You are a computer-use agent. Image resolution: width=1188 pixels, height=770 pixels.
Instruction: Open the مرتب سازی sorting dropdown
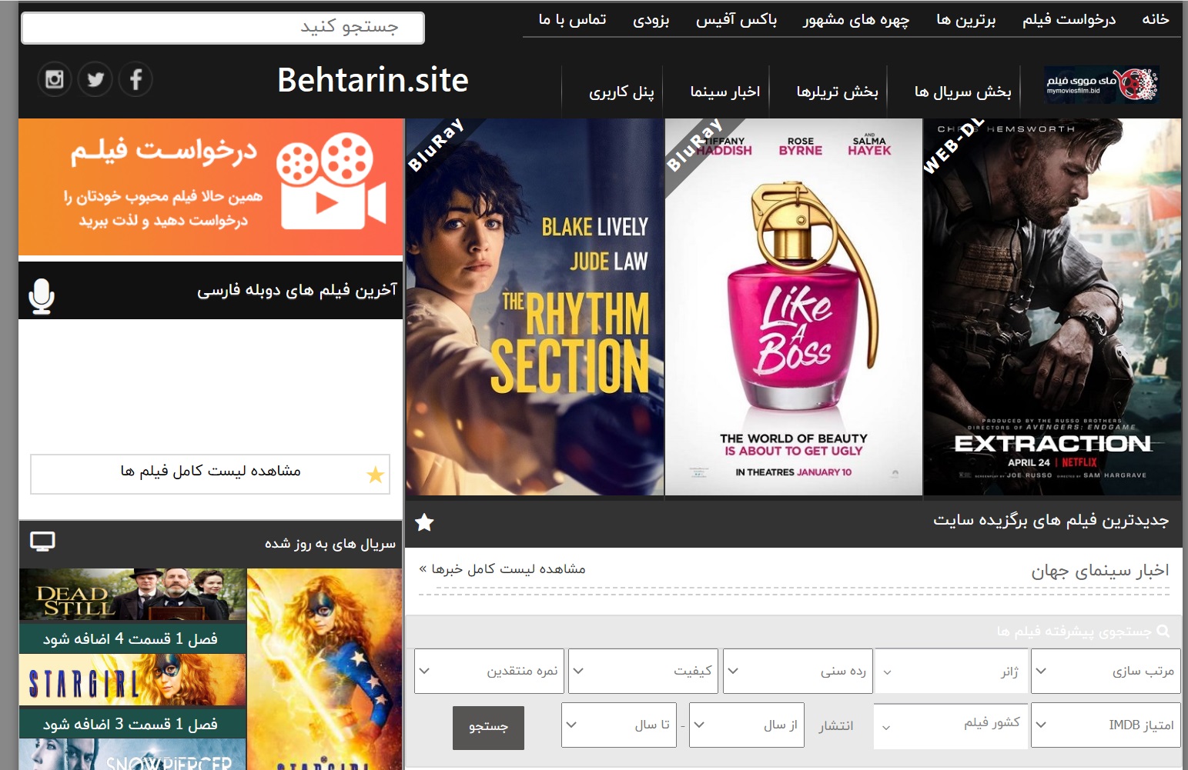(x=1106, y=671)
